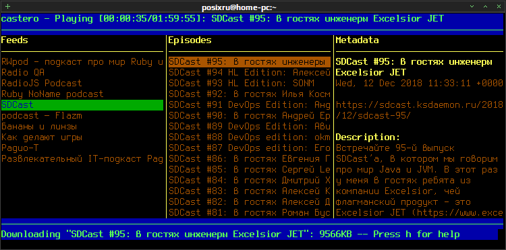Select episode SDCast #84
The height and width of the screenshot is (250, 506).
click(250, 181)
